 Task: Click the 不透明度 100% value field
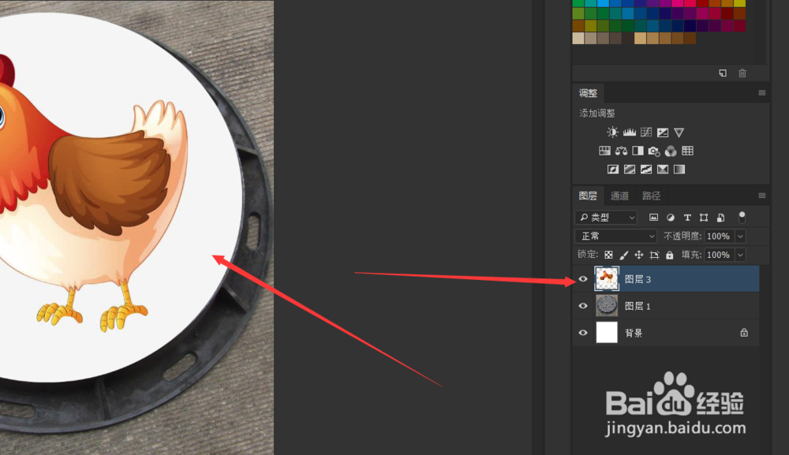tap(719, 237)
